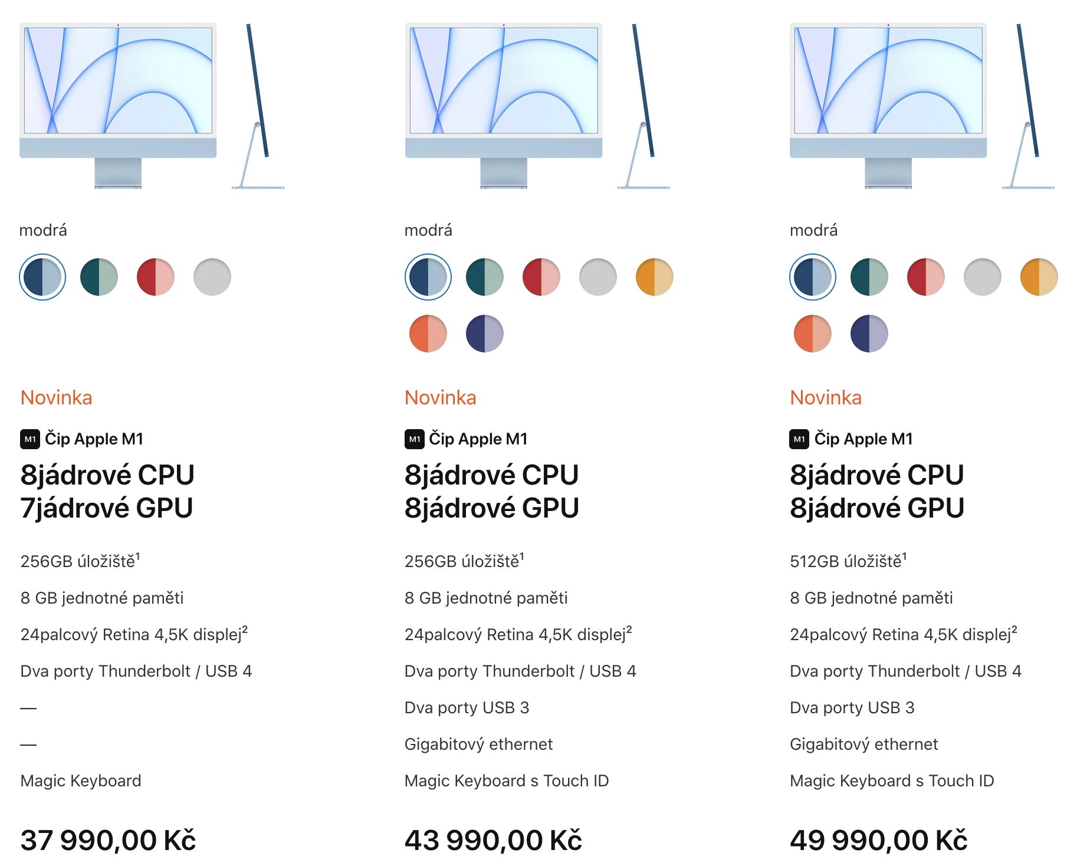Pick purple color for 512GB iMac

(x=869, y=334)
